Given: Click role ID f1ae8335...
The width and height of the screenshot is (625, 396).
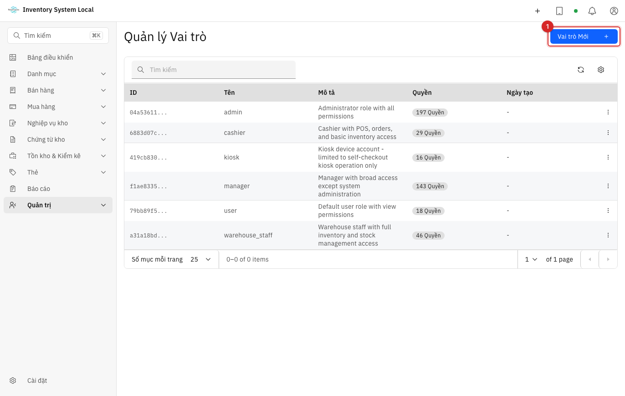Looking at the screenshot, I should (149, 186).
